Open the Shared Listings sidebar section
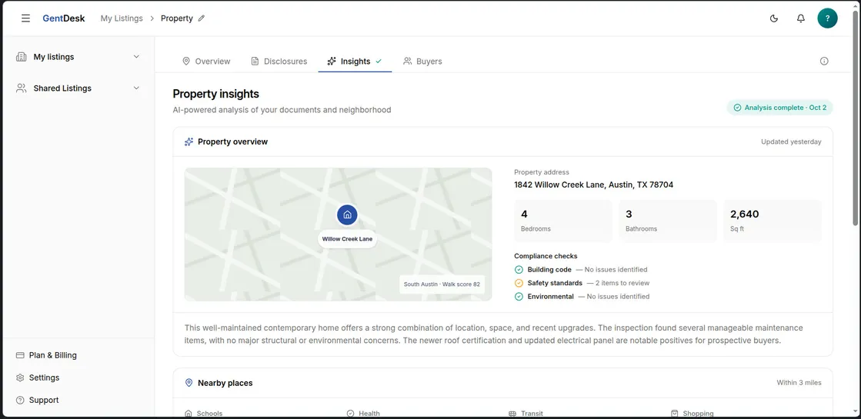The width and height of the screenshot is (861, 419). (78, 88)
